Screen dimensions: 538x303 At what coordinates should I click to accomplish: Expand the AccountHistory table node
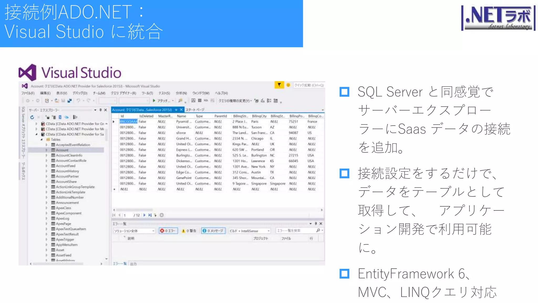click(x=46, y=171)
